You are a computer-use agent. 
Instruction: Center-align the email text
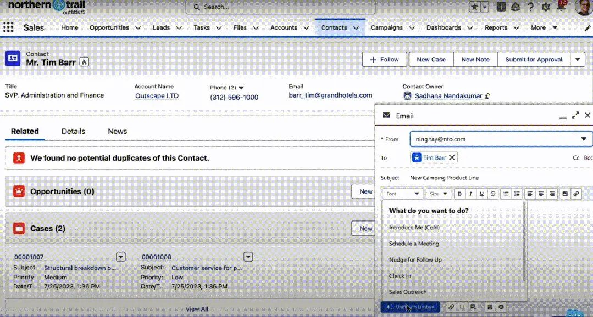[x=541, y=194]
